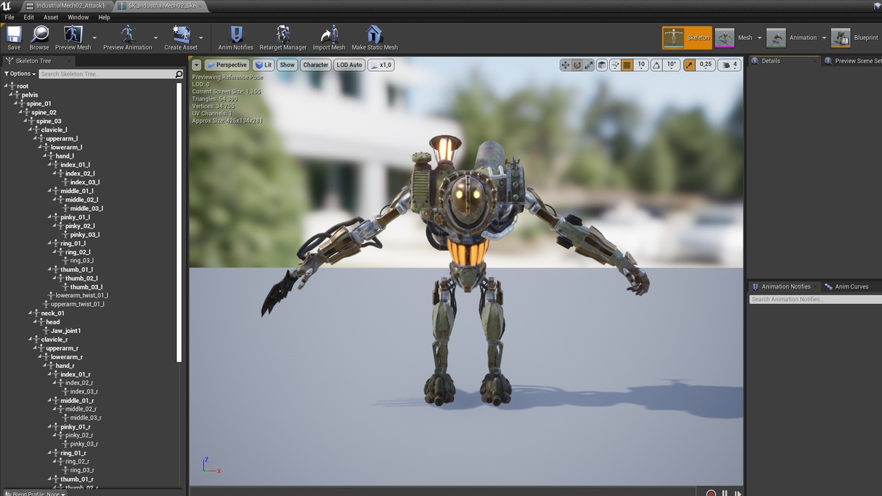Select the lowerarm_twist_01_l bone
Screen dimensions: 882x496
pos(81,296)
